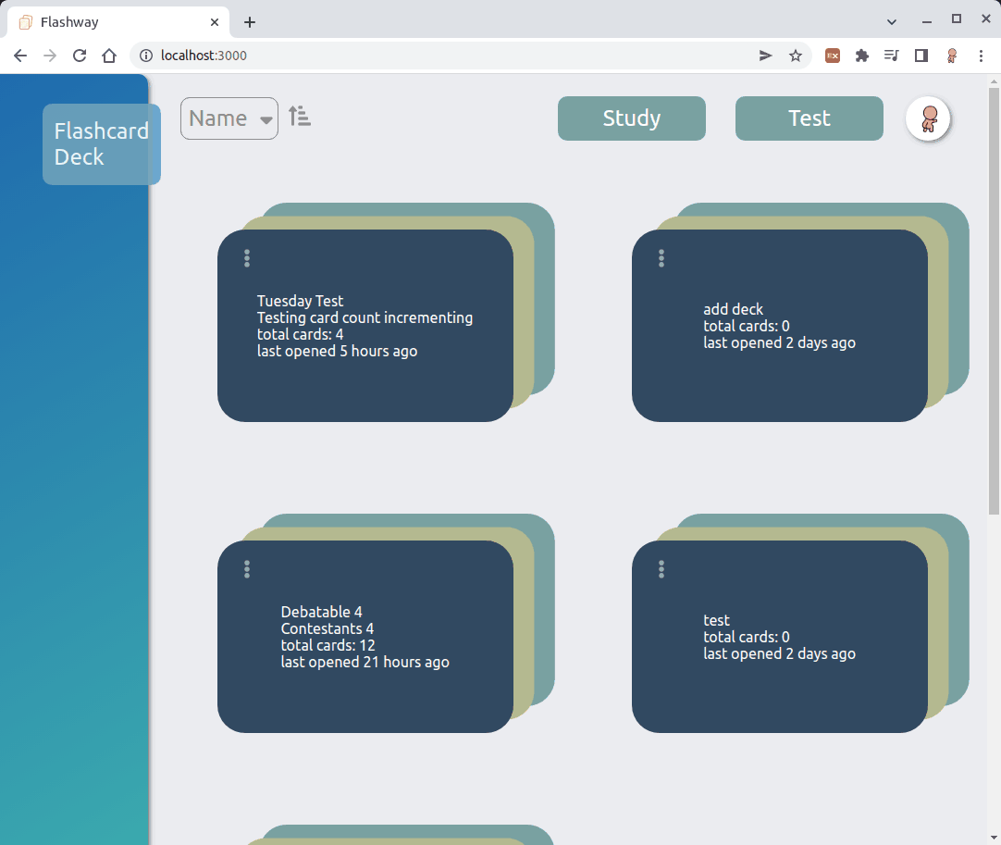This screenshot has height=845, width=1001.
Task: Open the test deck three-dot menu
Action: click(661, 569)
